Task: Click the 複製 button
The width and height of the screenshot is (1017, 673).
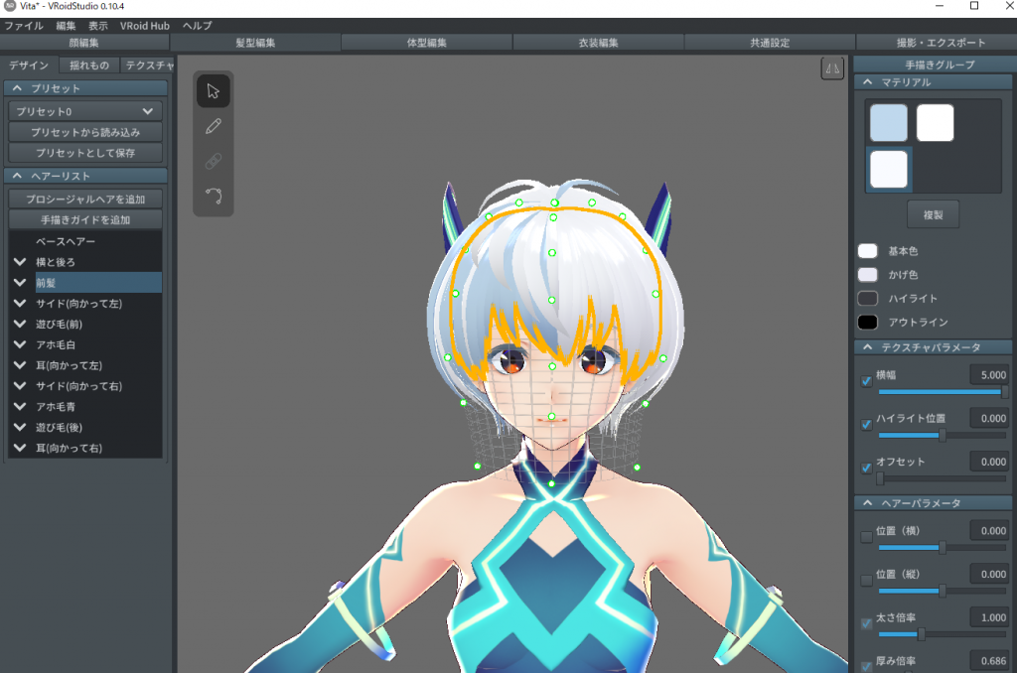Action: (x=933, y=214)
